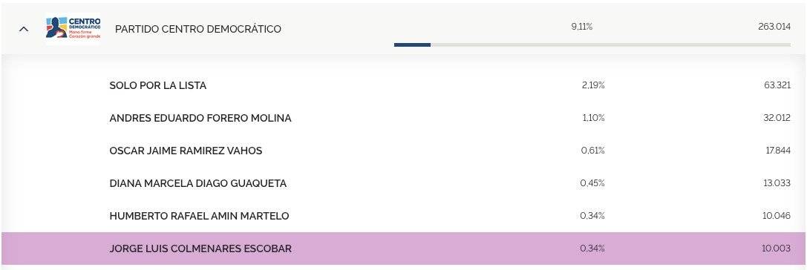The image size is (807, 270).
Task: Click highlighted Jorge Luis Colmenares Escobar row
Action: click(x=404, y=248)
